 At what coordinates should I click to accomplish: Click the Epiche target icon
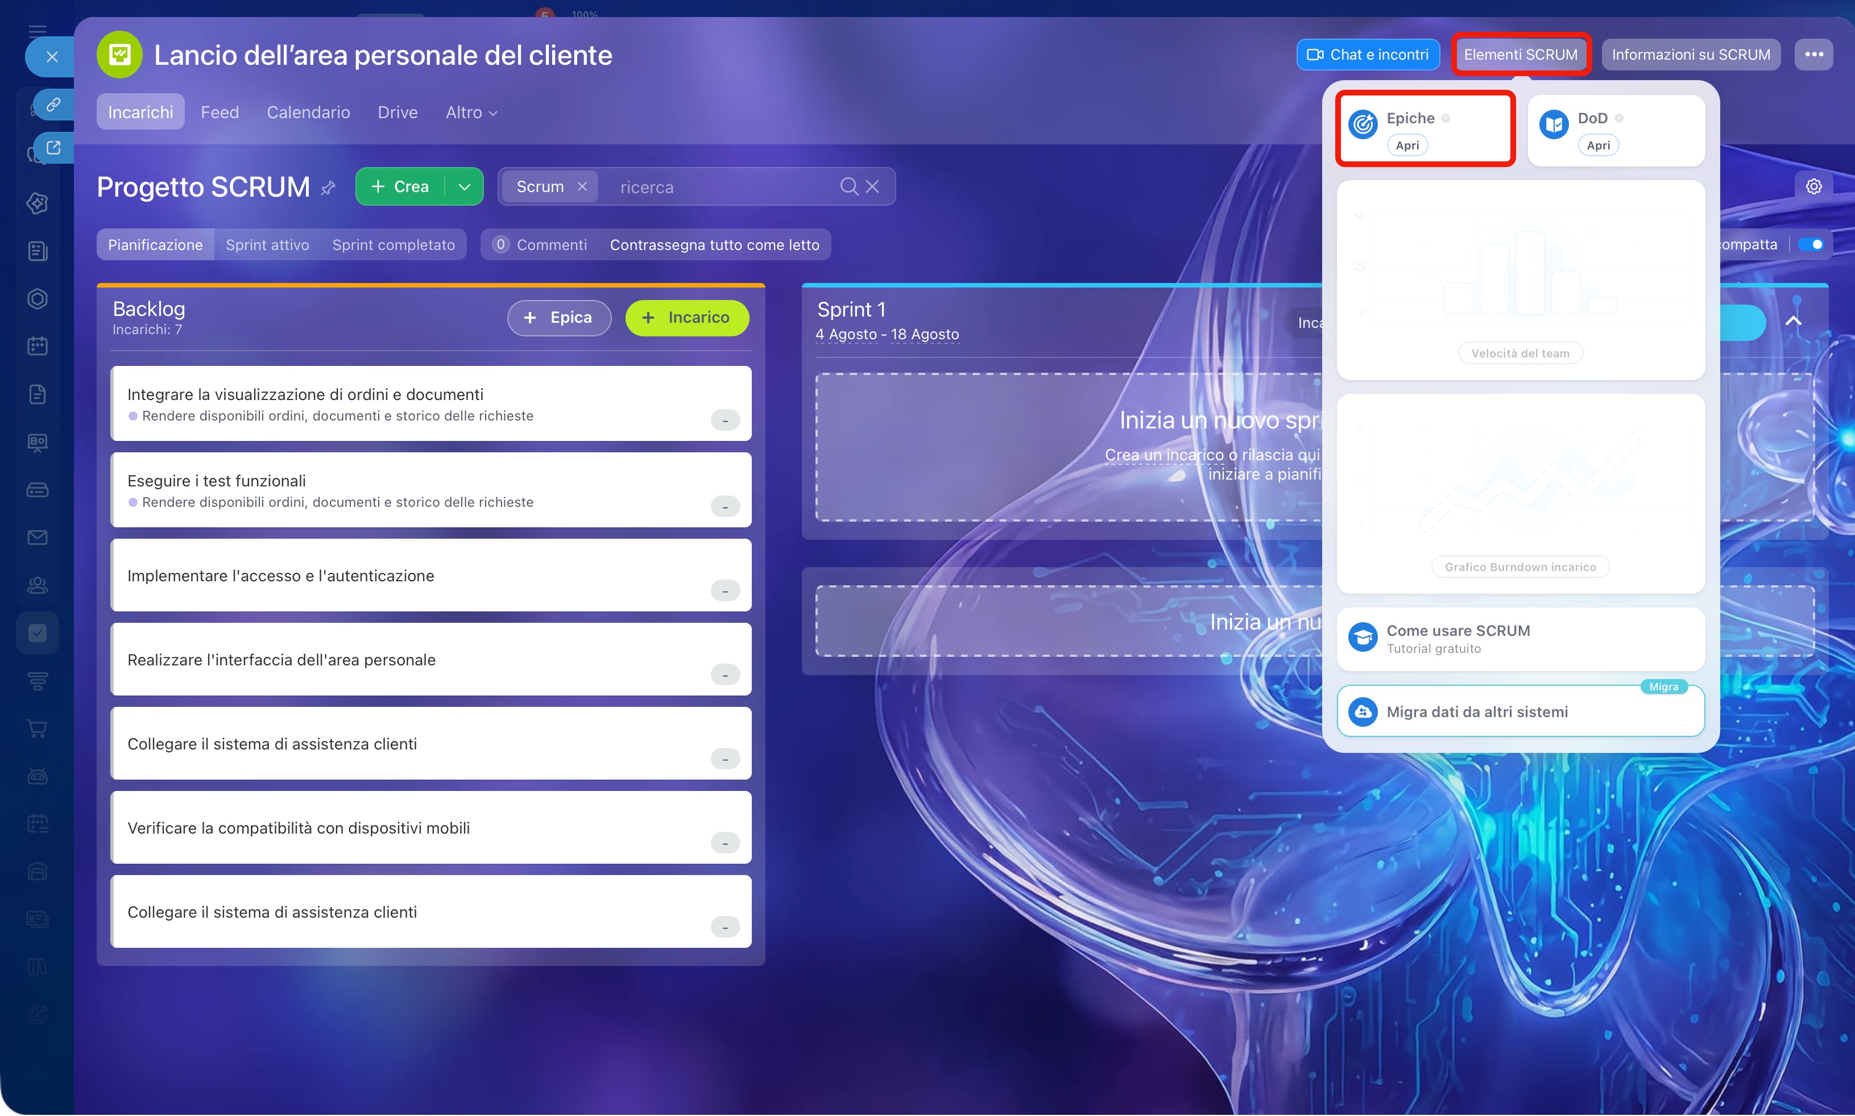[1363, 124]
